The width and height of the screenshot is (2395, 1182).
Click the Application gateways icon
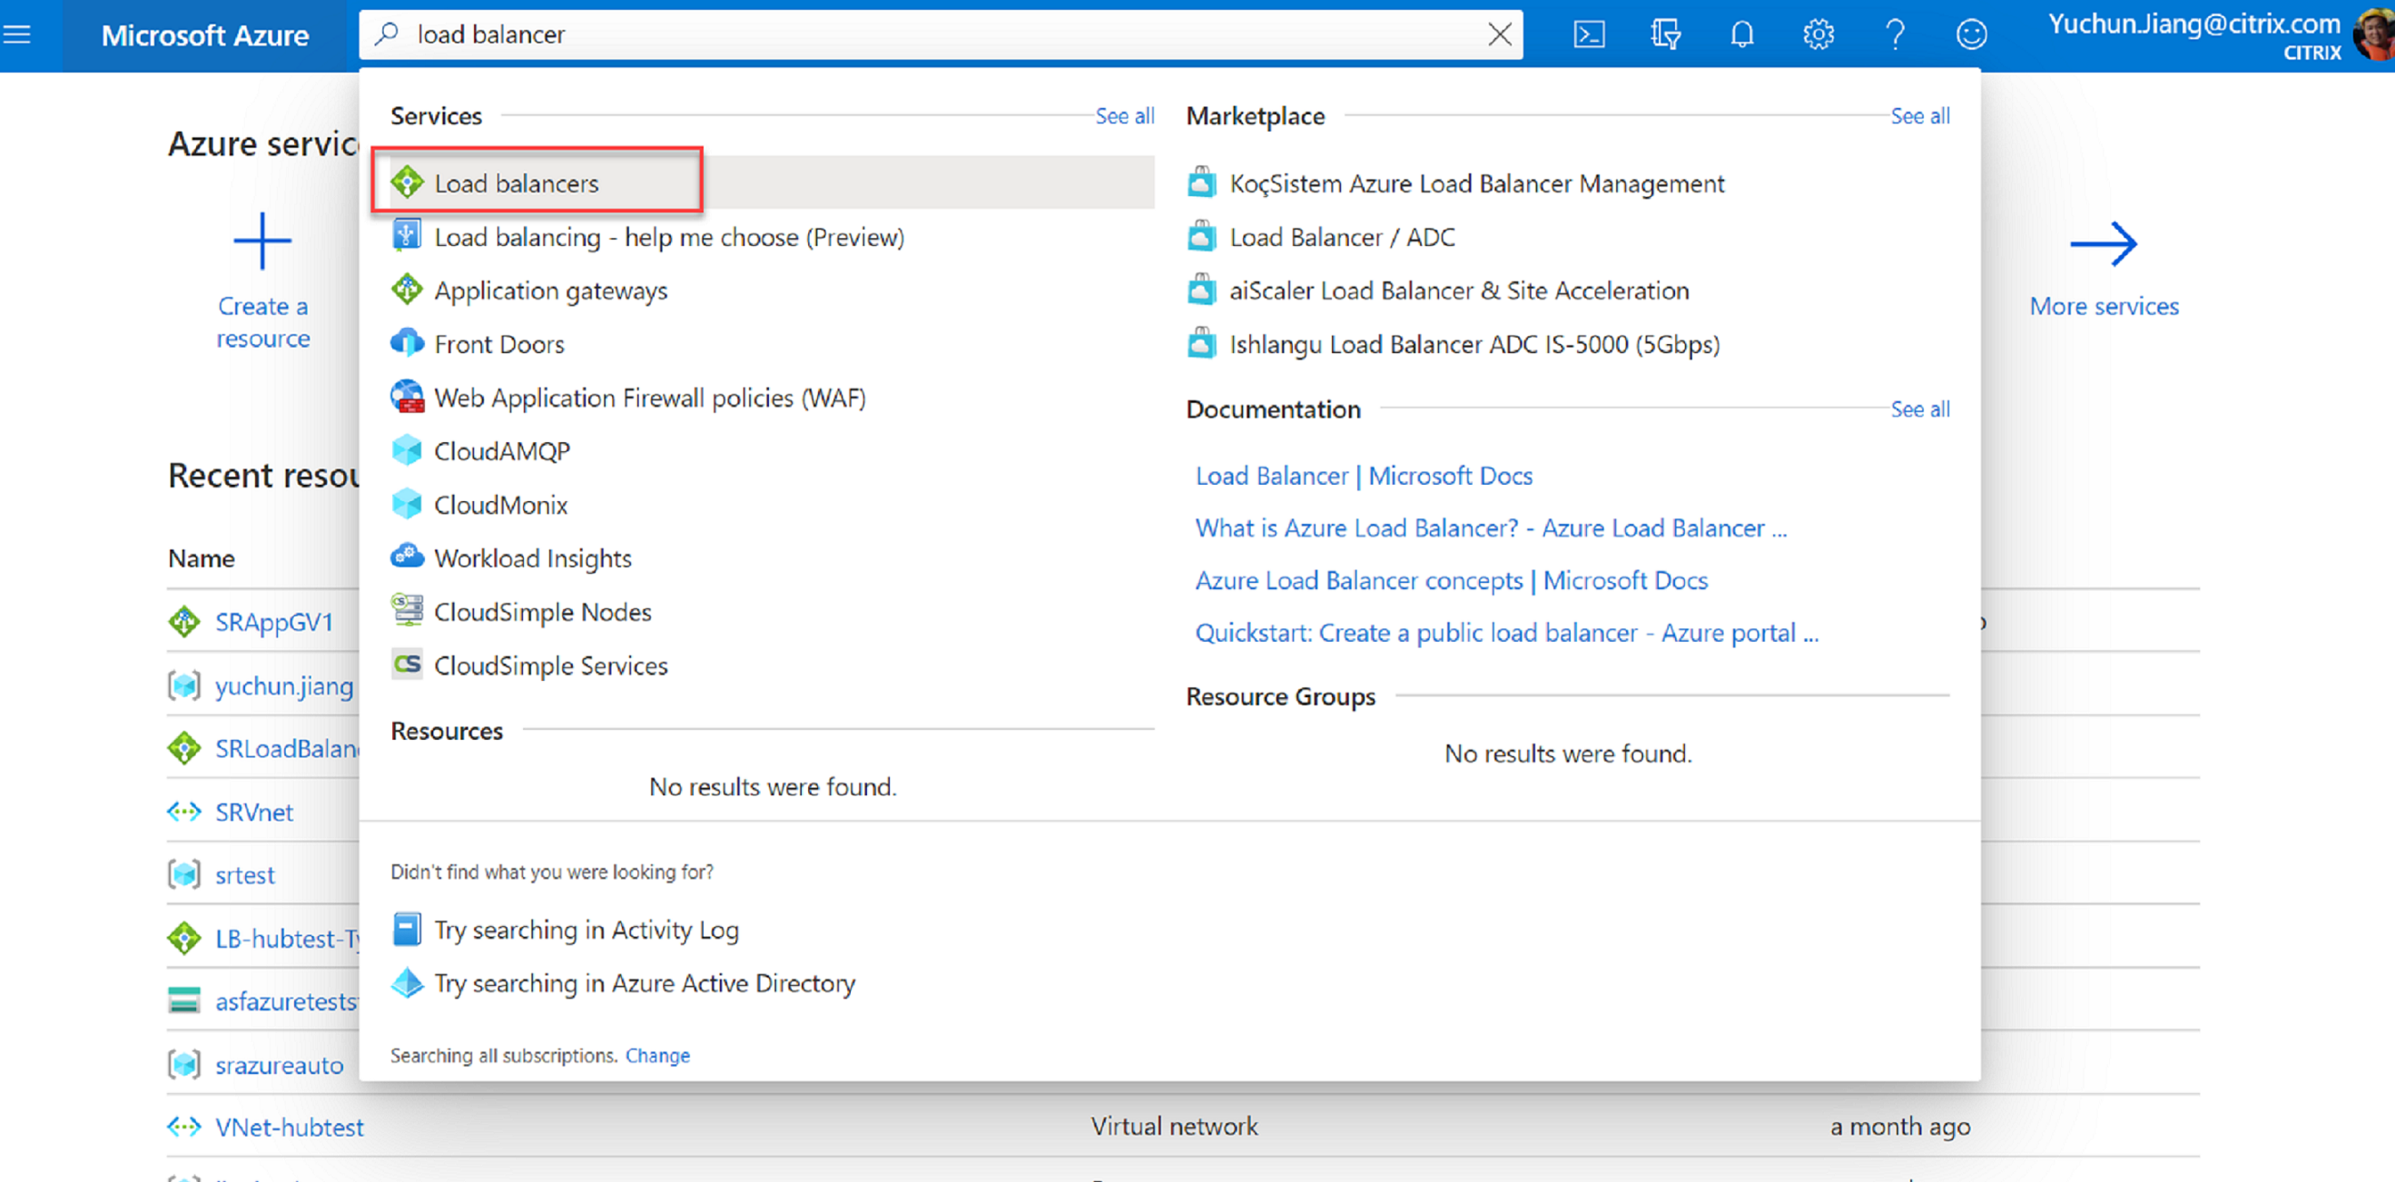click(405, 291)
